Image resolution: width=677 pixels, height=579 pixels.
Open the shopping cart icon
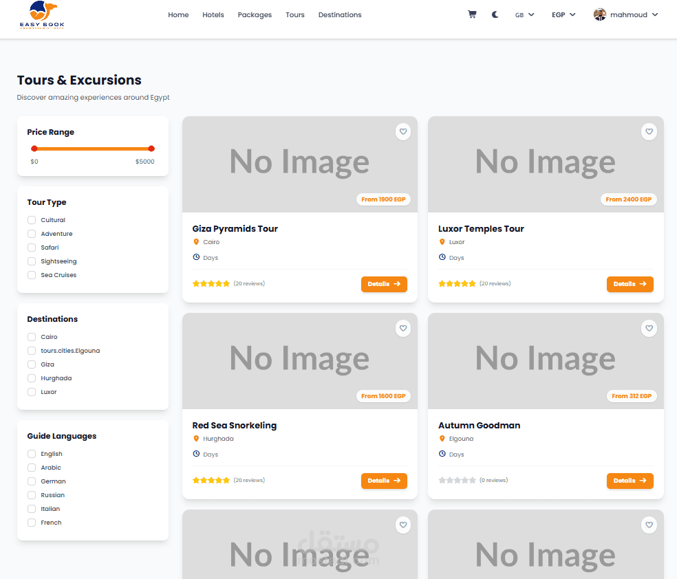pos(472,14)
